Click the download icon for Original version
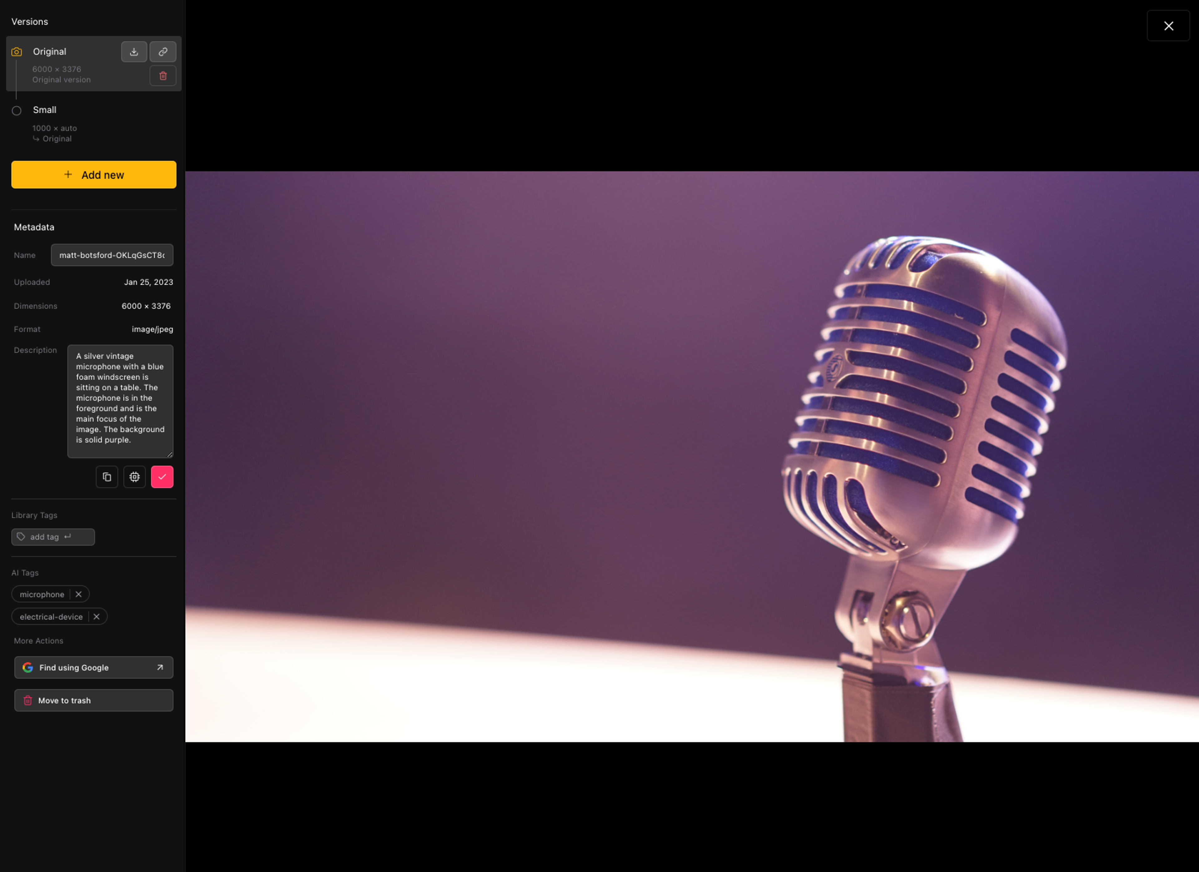Screen dimensions: 1199x872 click(x=134, y=51)
